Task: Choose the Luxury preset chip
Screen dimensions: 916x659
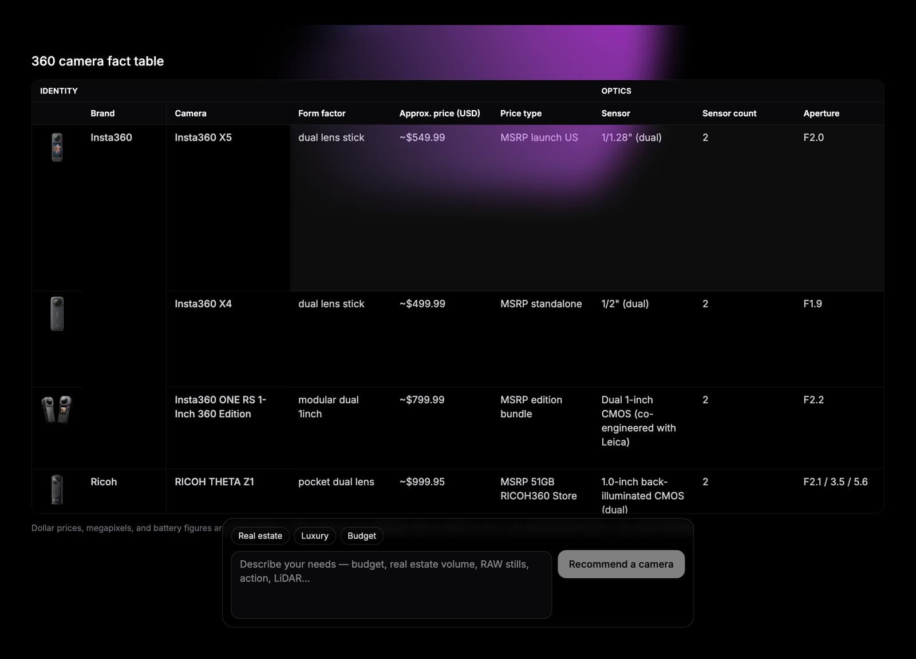Action: [315, 536]
